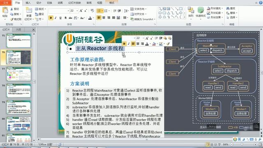Switch to the Format (格式) tab

point(112,3)
